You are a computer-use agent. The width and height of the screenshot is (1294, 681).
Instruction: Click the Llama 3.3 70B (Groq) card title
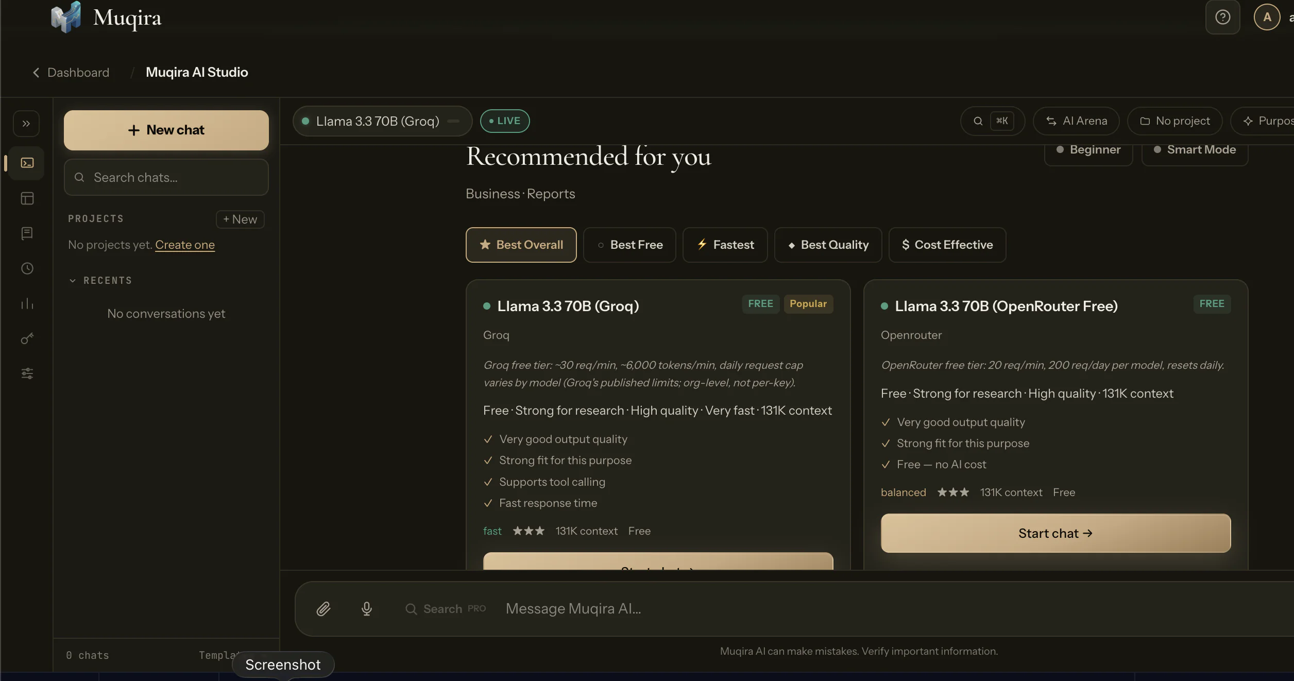coord(568,306)
